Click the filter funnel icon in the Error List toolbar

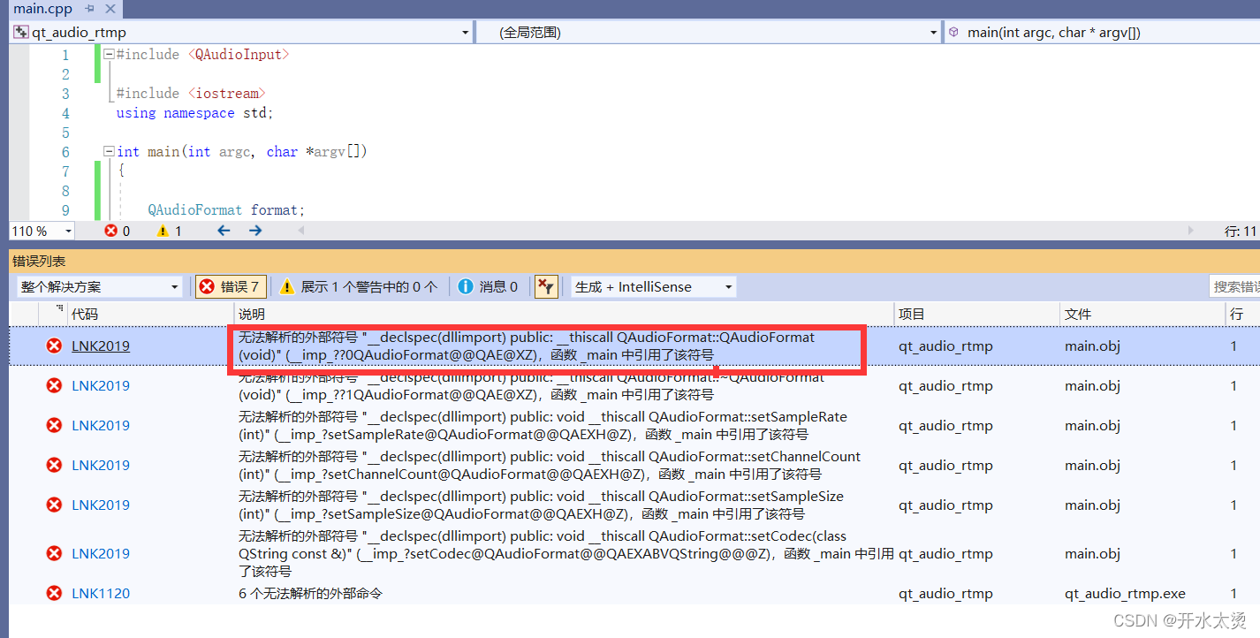[545, 285]
